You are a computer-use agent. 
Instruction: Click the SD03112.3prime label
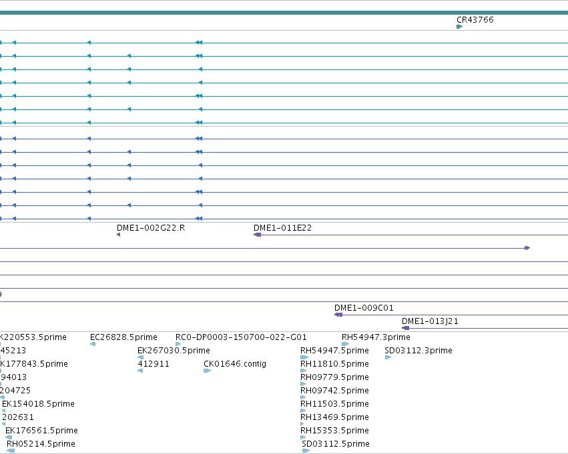pyautogui.click(x=418, y=351)
